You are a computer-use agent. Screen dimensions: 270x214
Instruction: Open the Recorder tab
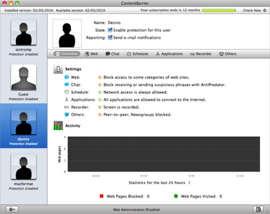click(201, 54)
